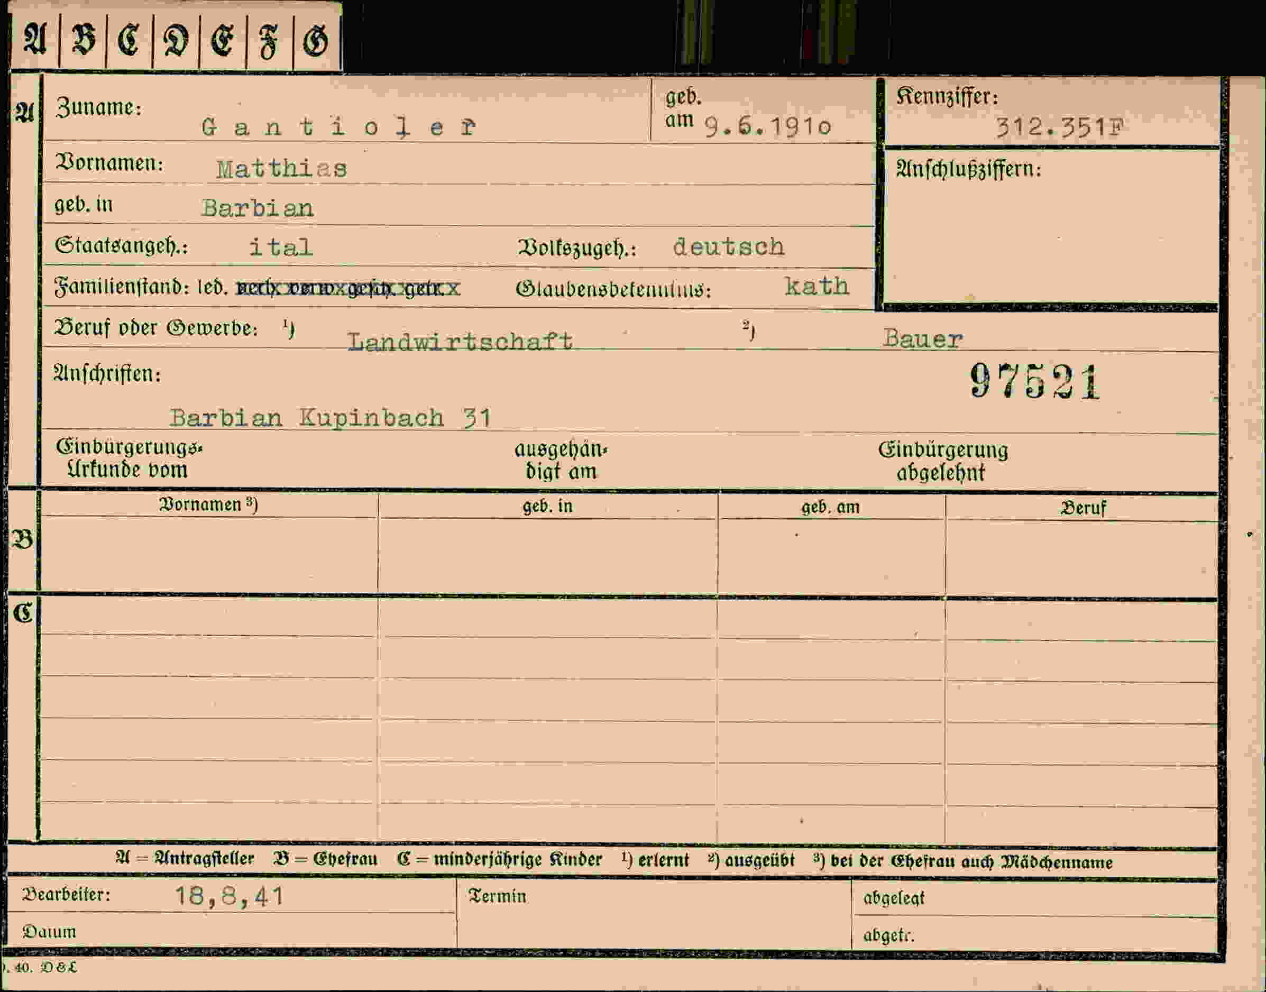Screen dimensions: 1266x992
Task: Click the Volkszugeh. value 'deutsch'
Action: (729, 247)
